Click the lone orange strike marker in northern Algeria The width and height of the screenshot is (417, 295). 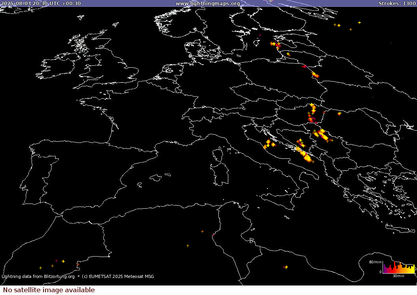(x=202, y=231)
